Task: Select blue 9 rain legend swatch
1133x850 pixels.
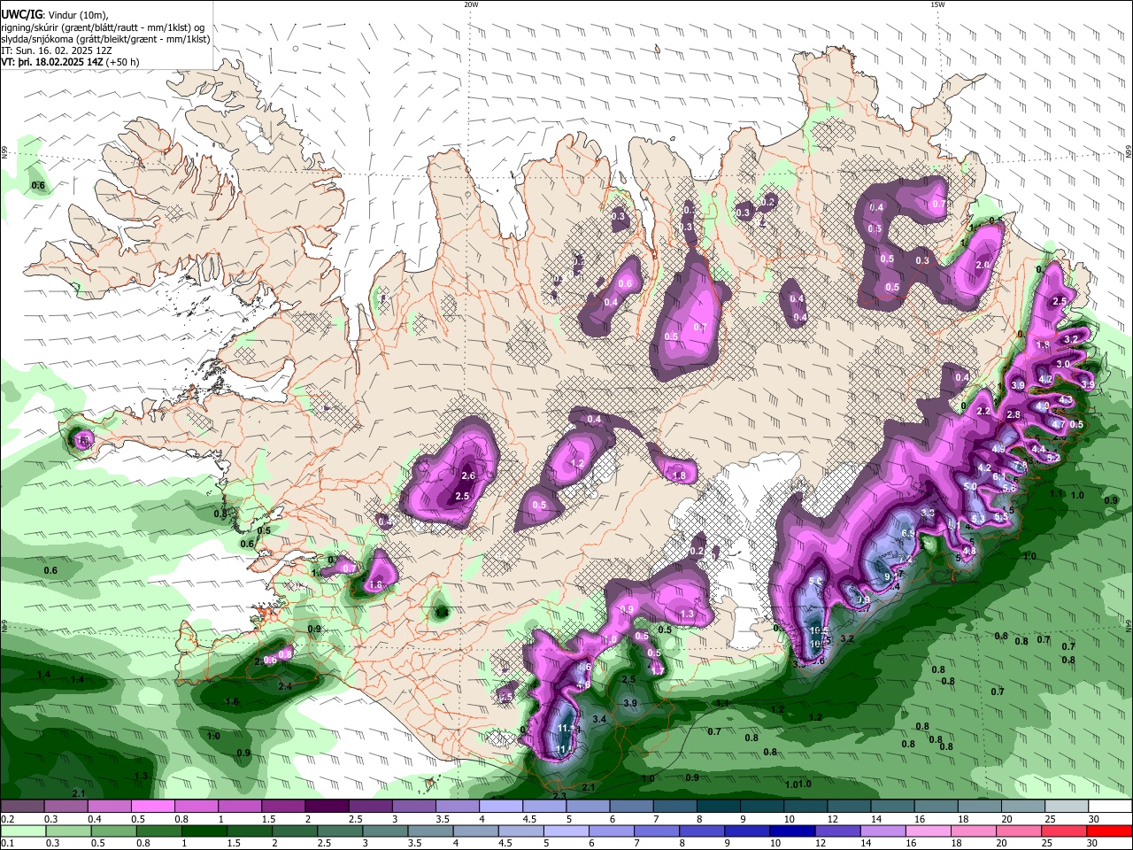Action: 747,831
